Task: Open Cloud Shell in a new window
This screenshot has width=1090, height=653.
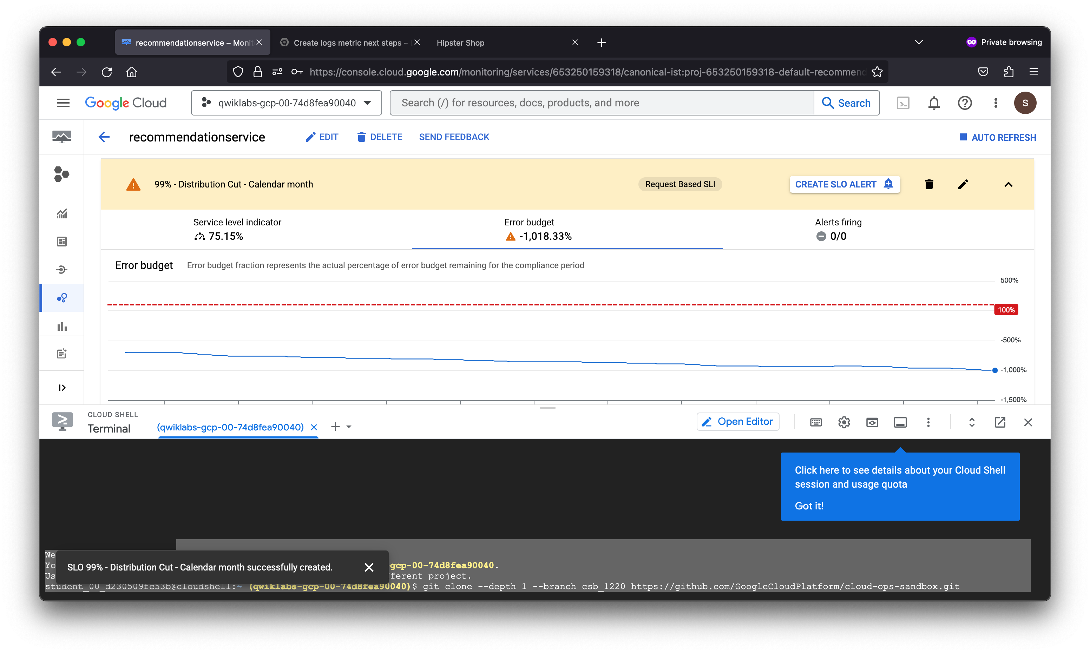Action: pyautogui.click(x=1000, y=422)
